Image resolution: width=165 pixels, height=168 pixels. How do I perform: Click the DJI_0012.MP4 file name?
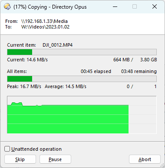[x=57, y=45]
